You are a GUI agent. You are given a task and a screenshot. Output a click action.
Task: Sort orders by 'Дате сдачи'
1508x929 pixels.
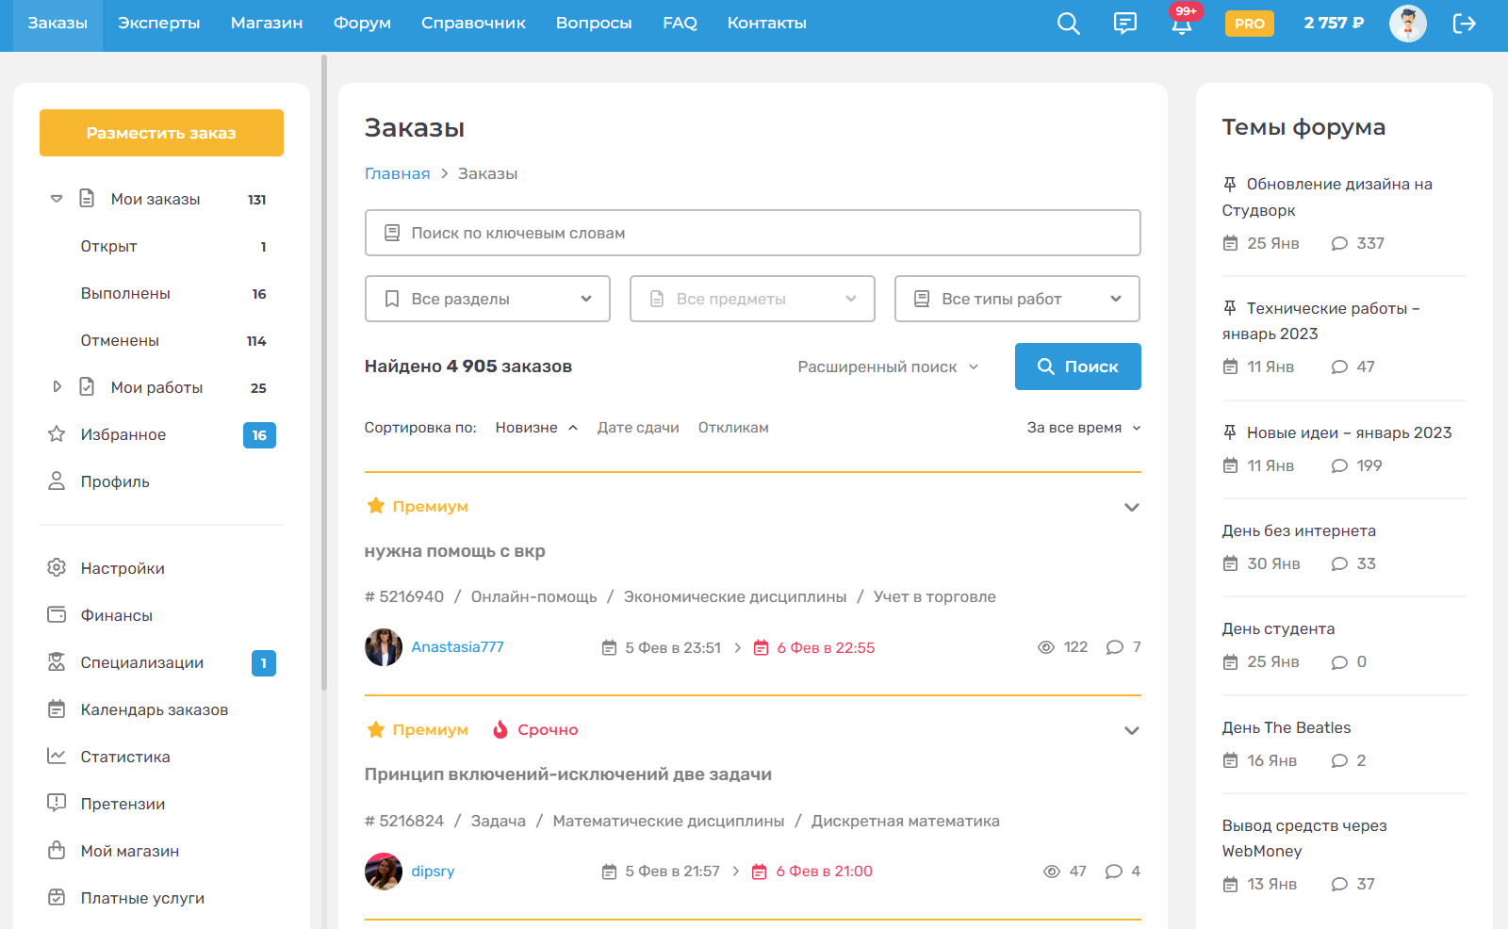pos(638,428)
